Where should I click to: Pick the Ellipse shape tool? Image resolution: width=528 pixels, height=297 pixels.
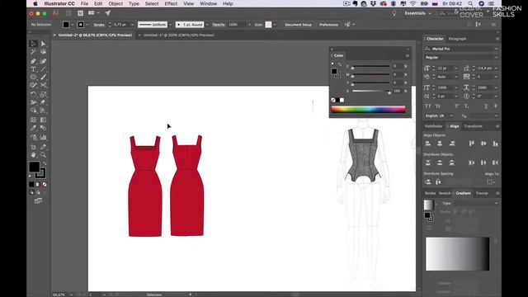pyautogui.click(x=33, y=77)
